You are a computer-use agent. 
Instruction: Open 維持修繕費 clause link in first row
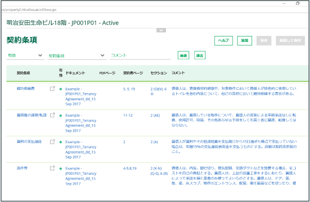(x=26, y=88)
